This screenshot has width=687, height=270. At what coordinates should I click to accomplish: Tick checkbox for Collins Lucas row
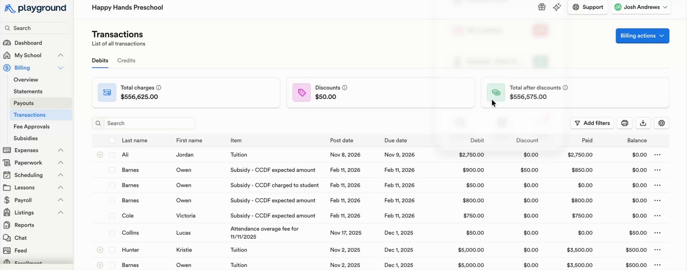pyautogui.click(x=112, y=233)
